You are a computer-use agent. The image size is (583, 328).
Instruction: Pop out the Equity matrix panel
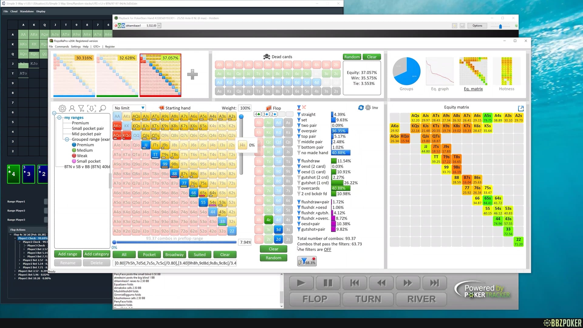click(x=521, y=108)
